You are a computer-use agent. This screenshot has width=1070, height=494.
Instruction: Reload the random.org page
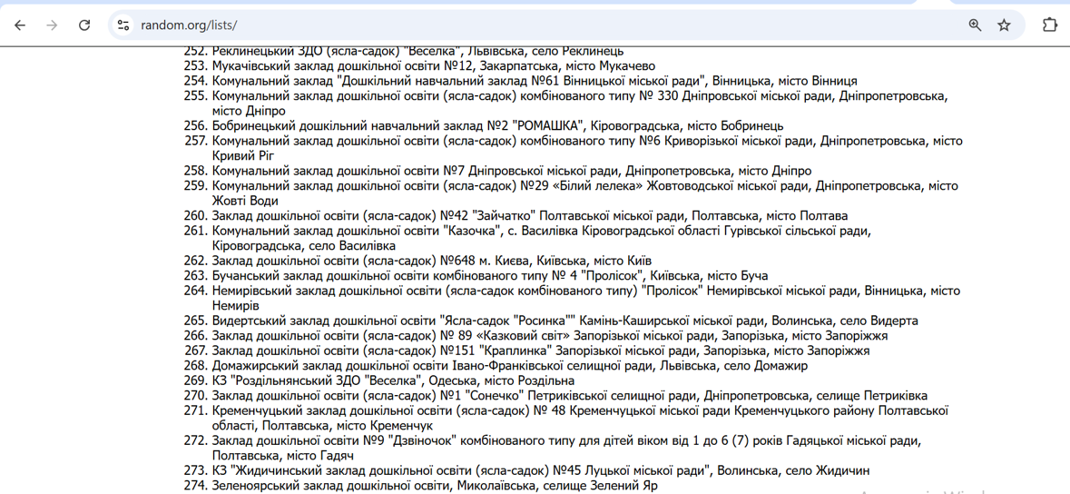point(84,25)
